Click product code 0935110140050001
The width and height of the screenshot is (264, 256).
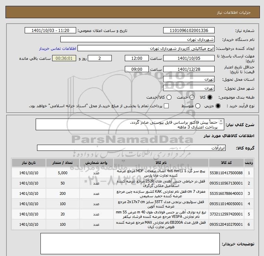click(226, 204)
